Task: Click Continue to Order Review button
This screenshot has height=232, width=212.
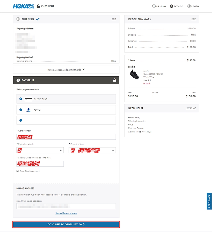Action: tap(66, 224)
